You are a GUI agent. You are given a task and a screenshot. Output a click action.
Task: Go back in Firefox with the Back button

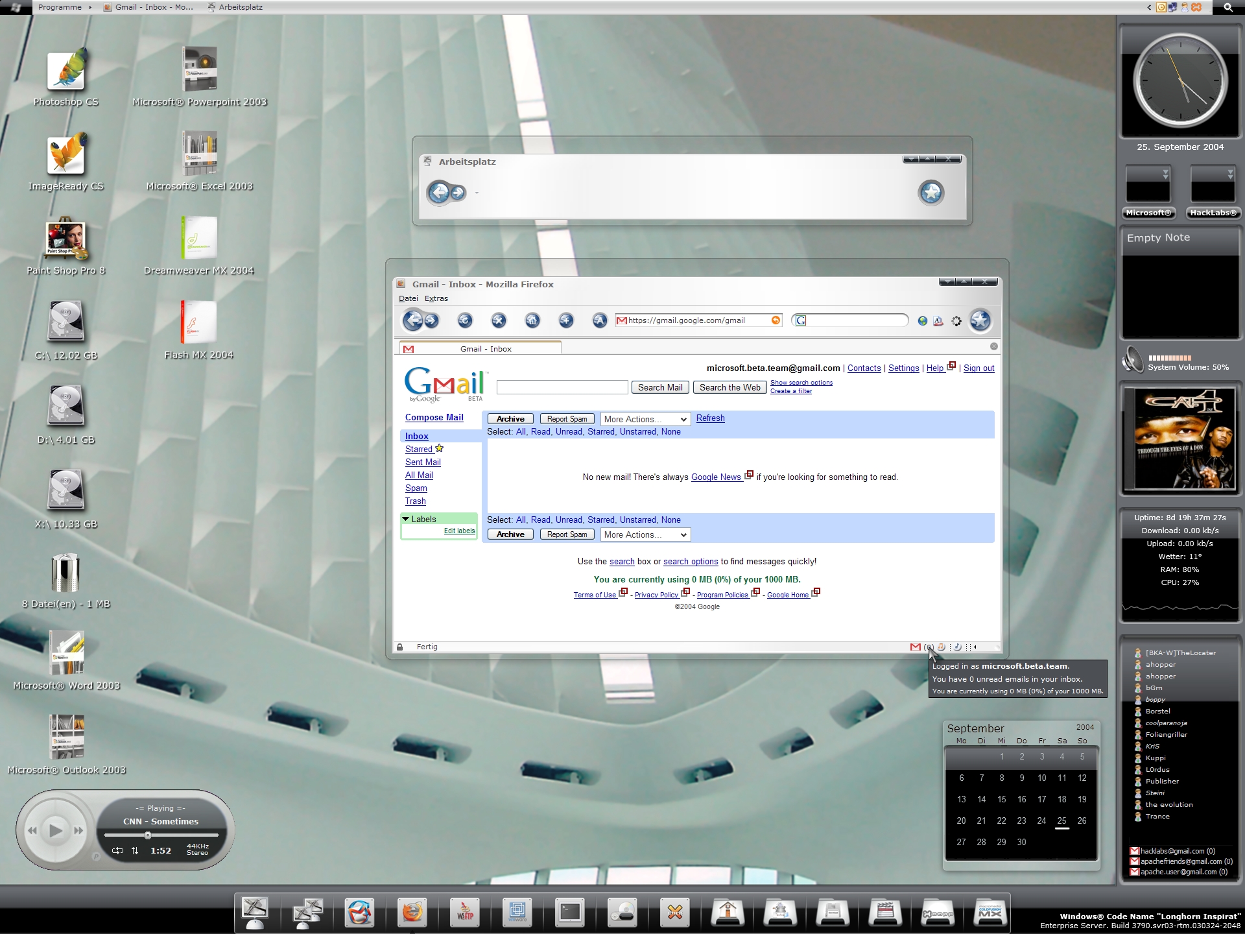[413, 320]
